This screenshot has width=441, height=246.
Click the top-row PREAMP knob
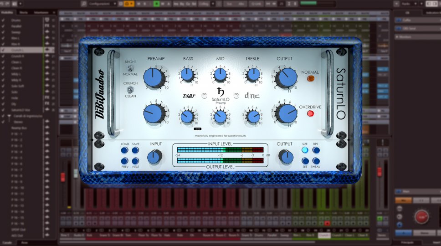tap(155, 77)
